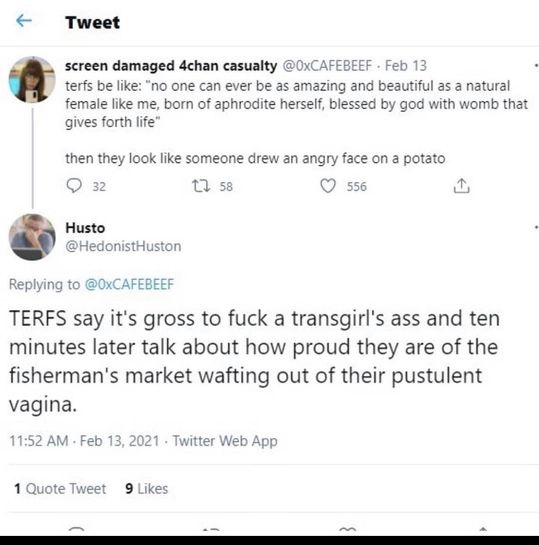Open the screen damaged 4chan casualty avatar

coord(32,80)
